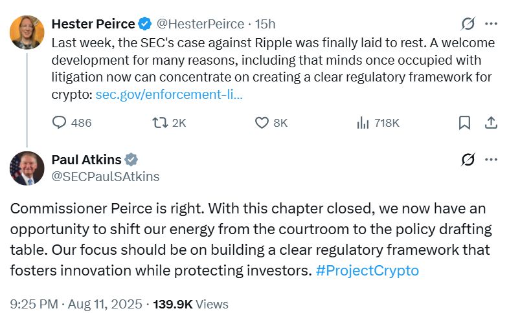Open more options menu on Hester's tweet
This screenshot has width=509, height=313.
[492, 24]
